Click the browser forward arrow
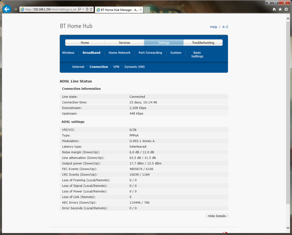The width and height of the screenshot is (292, 235). 15,9
